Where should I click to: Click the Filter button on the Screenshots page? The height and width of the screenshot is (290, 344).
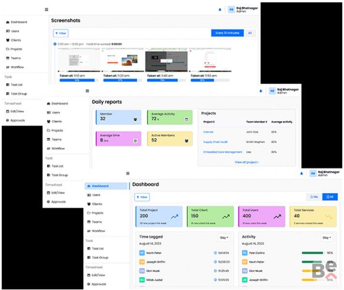(x=61, y=33)
